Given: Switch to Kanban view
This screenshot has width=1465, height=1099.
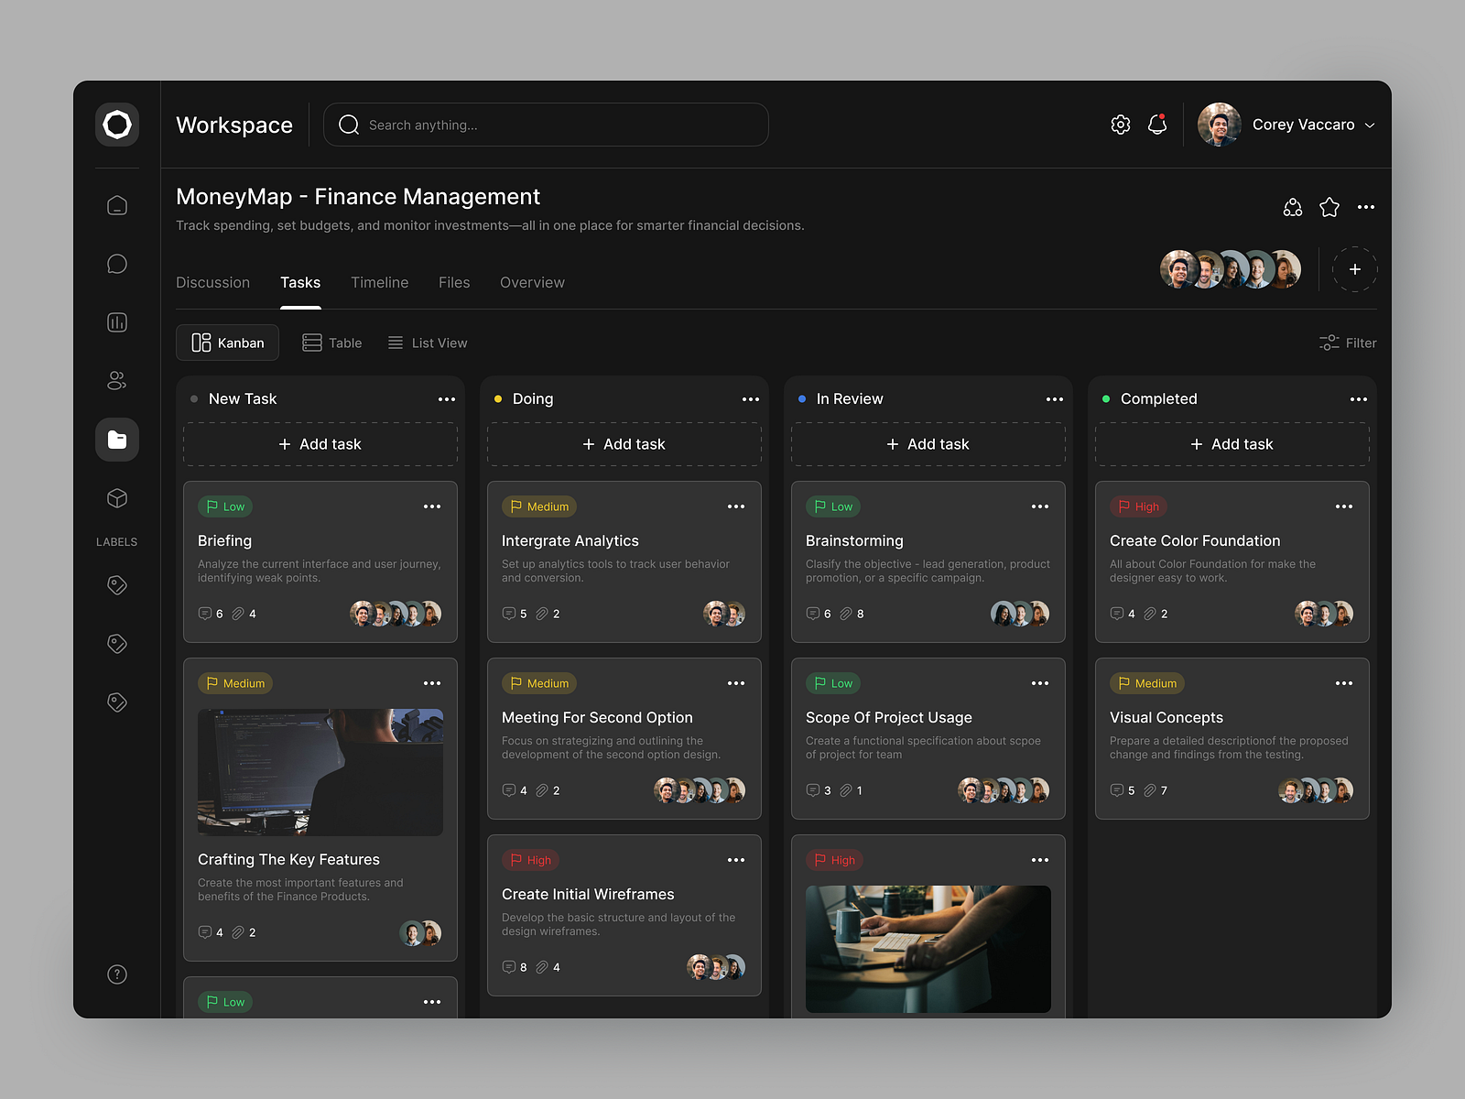Looking at the screenshot, I should coord(227,343).
